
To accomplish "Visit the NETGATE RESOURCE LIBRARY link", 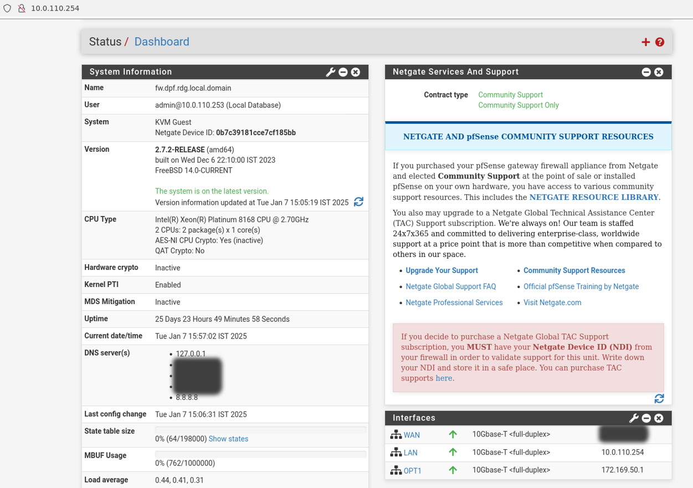I will tap(593, 197).
